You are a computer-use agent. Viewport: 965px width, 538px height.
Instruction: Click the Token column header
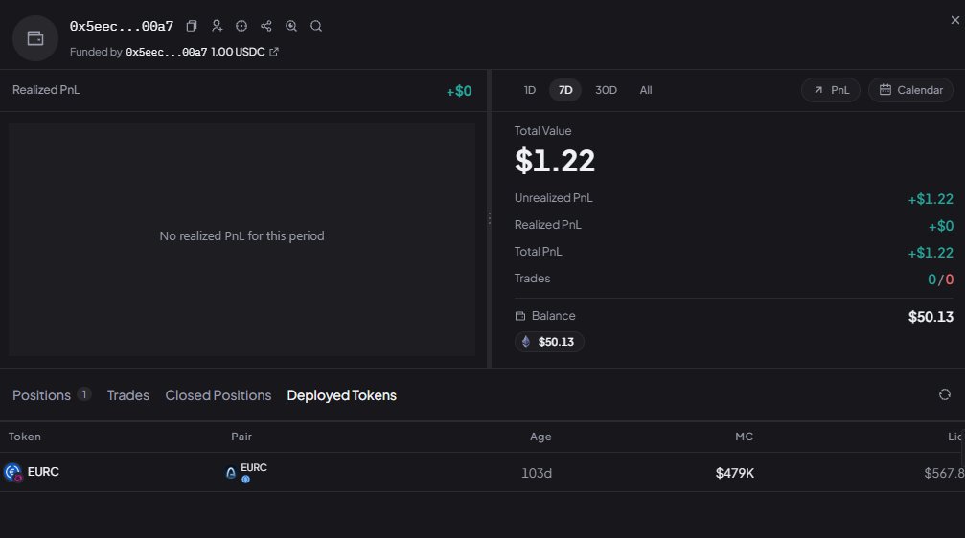25,437
